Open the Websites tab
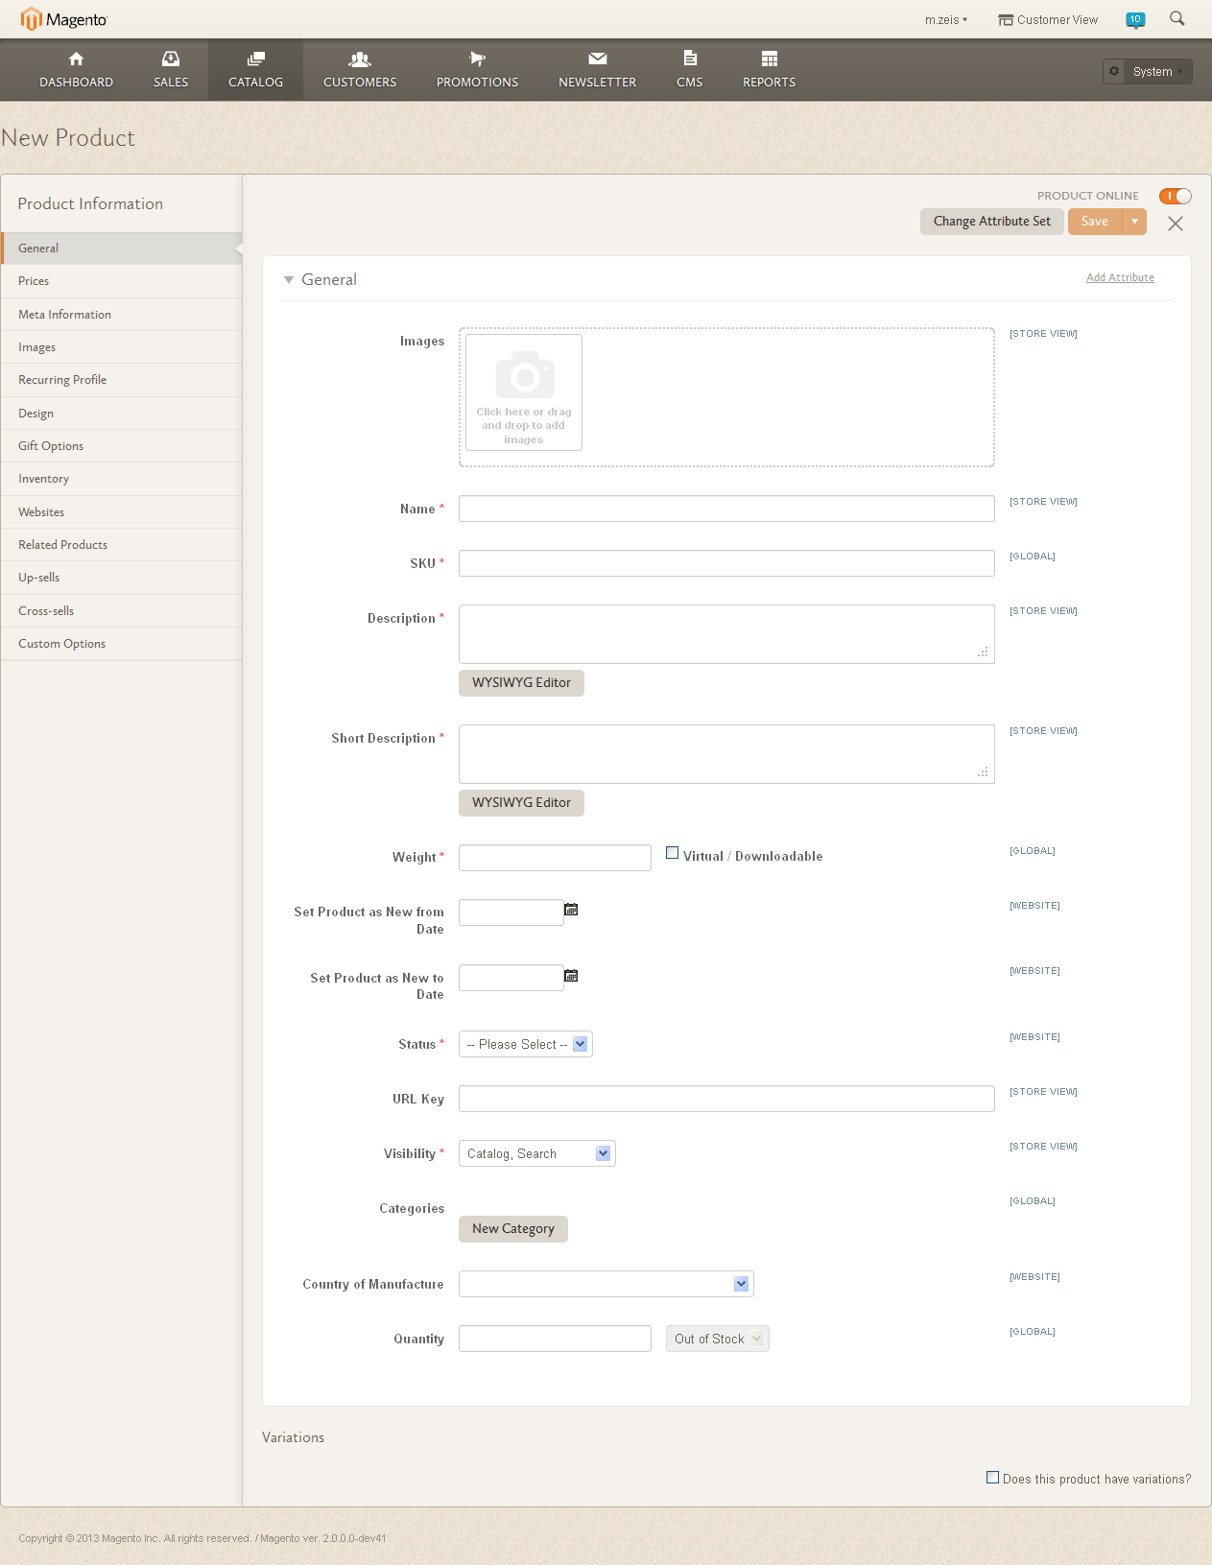The image size is (1212, 1565). tap(121, 512)
